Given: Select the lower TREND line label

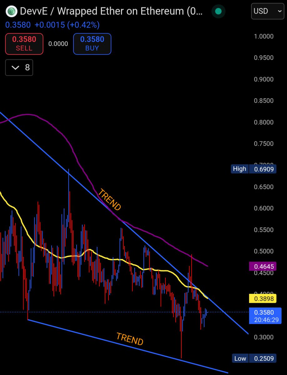Looking at the screenshot, I should click(130, 339).
